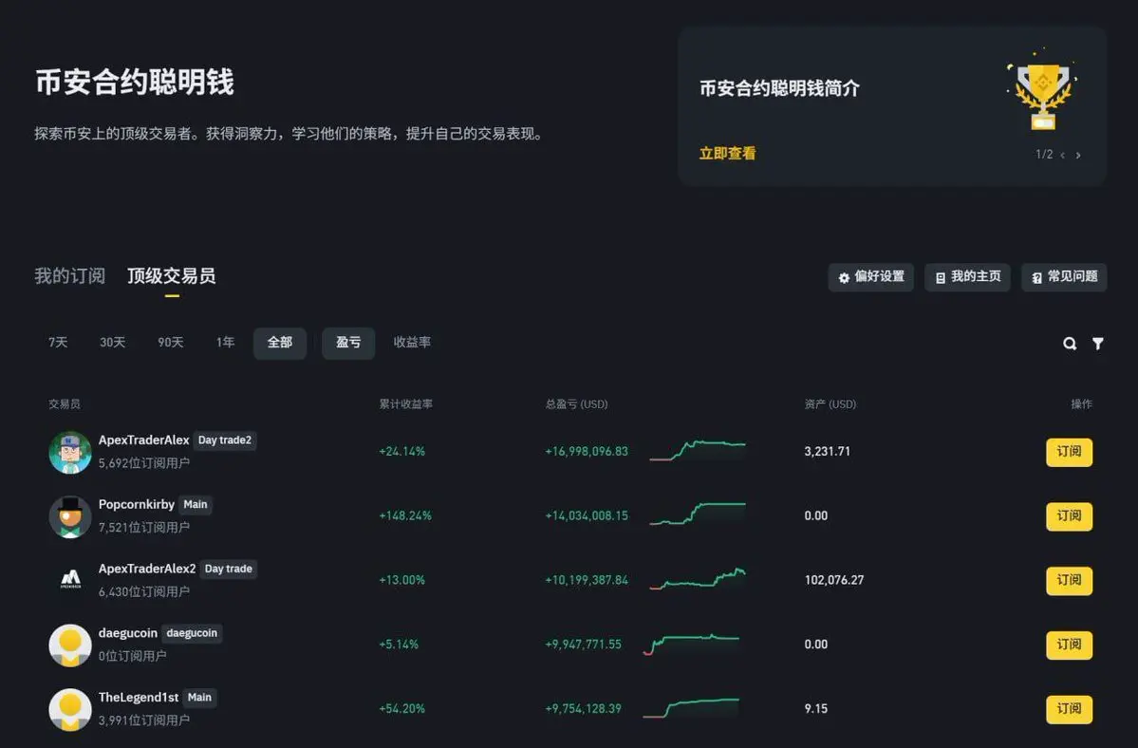Subscribe to daegucoin with 订阅
Viewport: 1138px width, 748px height.
click(1069, 645)
